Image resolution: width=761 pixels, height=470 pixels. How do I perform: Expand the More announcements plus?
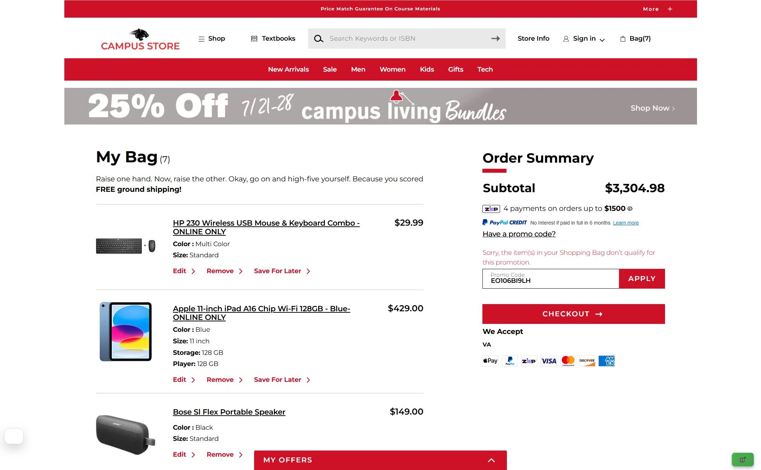670,9
